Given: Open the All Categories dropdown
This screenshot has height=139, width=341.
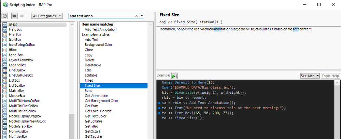Looking at the screenshot, I should point(47,16).
